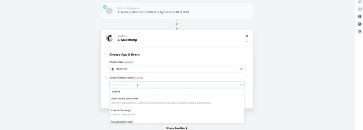Open step 1 New Customer in Portals
Image resolution: width=363 pixels, height=130 pixels.
(x=177, y=11)
